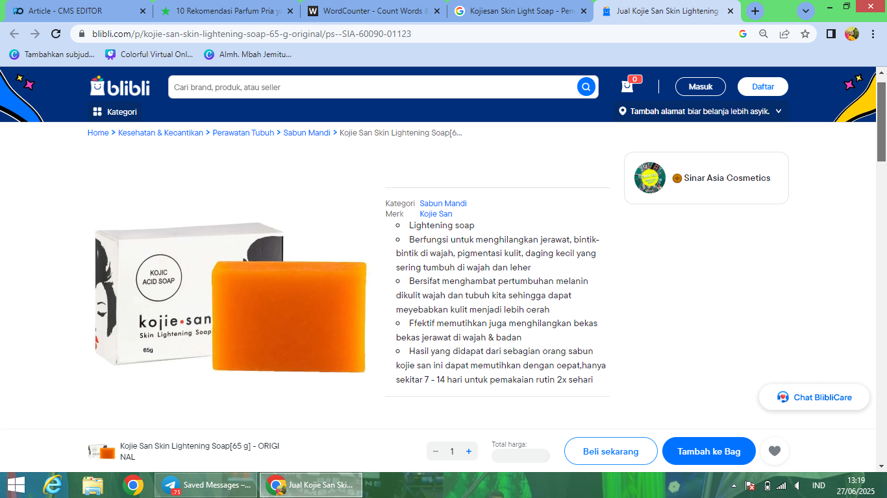The width and height of the screenshot is (887, 498).
Task: Open Kesehatan & Kecantikan breadcrumb
Action: [160, 132]
